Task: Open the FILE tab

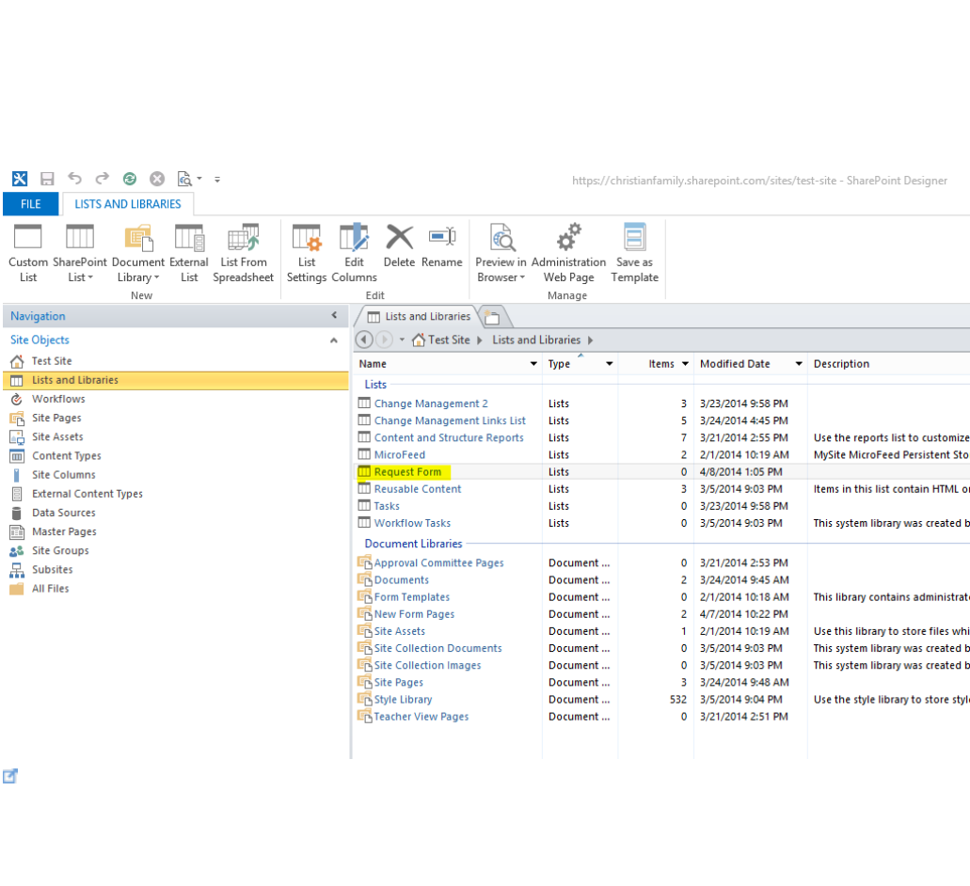Action: [x=31, y=204]
